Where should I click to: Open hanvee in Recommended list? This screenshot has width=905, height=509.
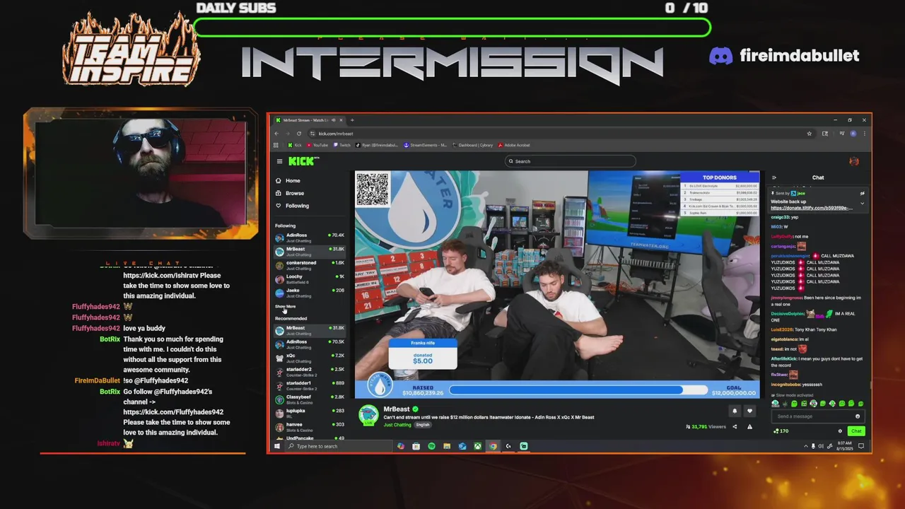tap(310, 427)
